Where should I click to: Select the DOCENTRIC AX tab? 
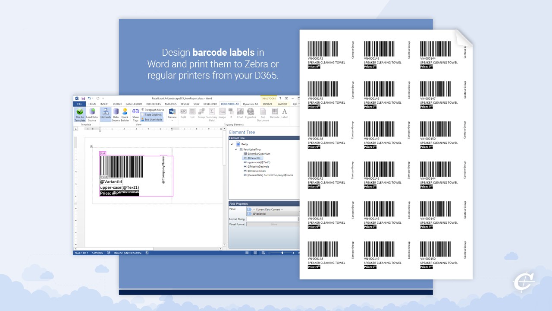pos(230,104)
